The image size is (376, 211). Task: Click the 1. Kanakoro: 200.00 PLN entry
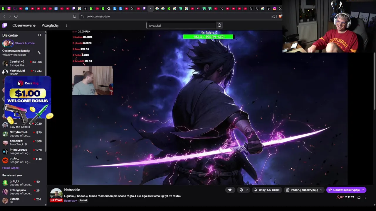[x=83, y=37]
